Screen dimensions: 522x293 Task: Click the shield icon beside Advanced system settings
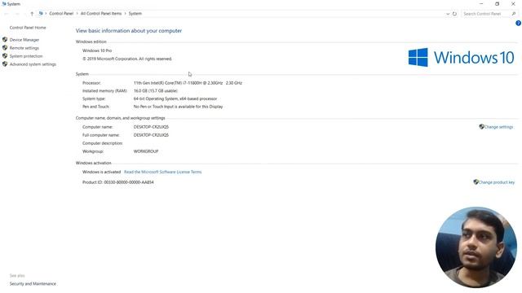point(5,64)
